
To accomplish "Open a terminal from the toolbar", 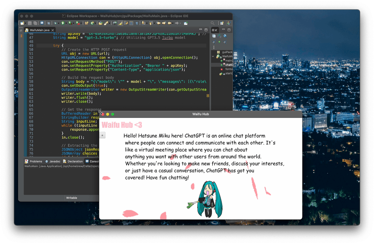I will [x=42, y=23].
